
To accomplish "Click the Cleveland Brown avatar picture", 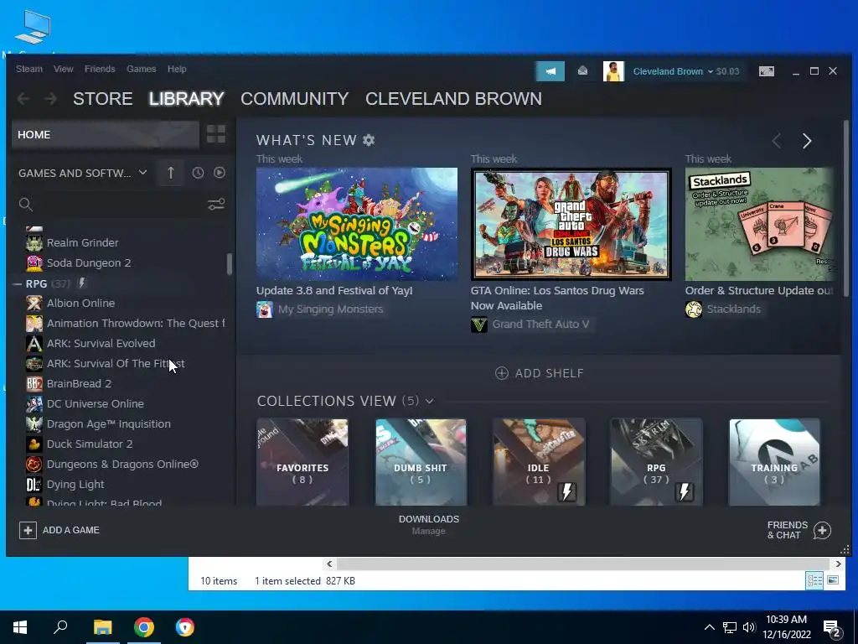I will (x=613, y=71).
